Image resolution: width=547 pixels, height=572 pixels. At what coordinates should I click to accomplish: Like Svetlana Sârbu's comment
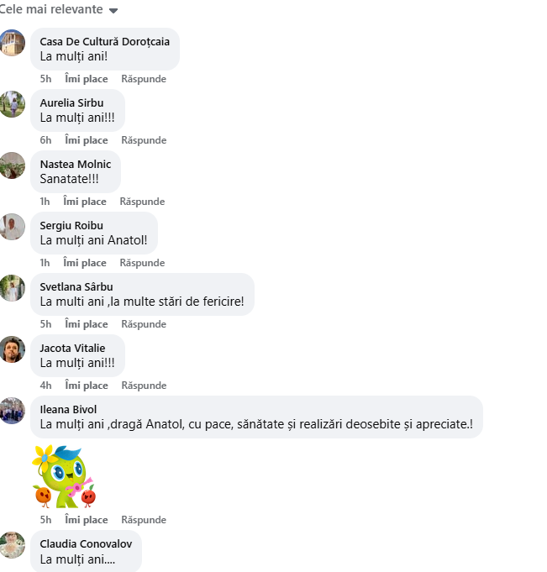click(x=87, y=324)
